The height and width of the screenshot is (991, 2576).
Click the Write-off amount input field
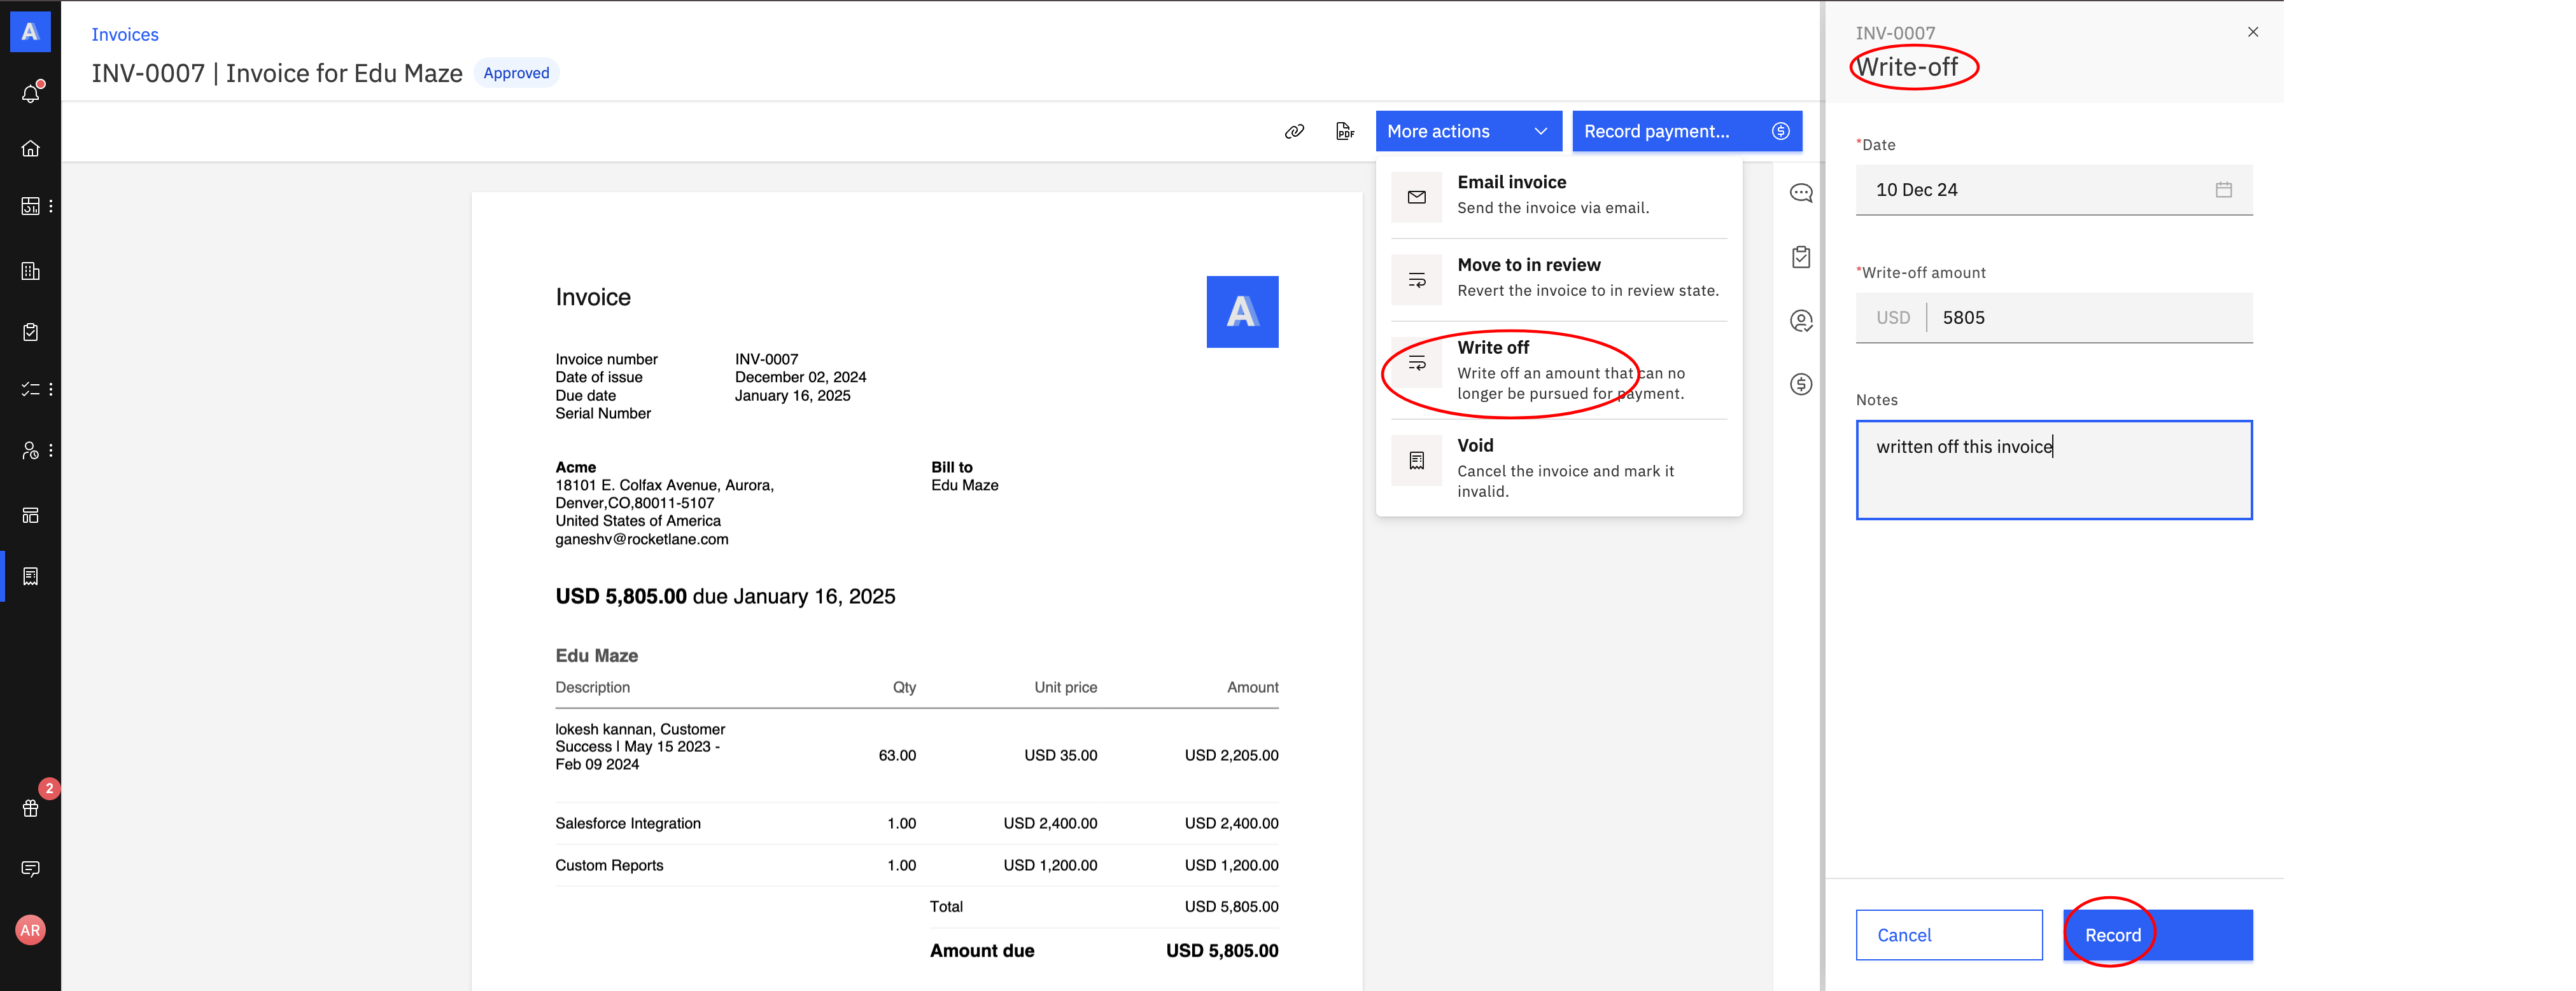[2088, 317]
